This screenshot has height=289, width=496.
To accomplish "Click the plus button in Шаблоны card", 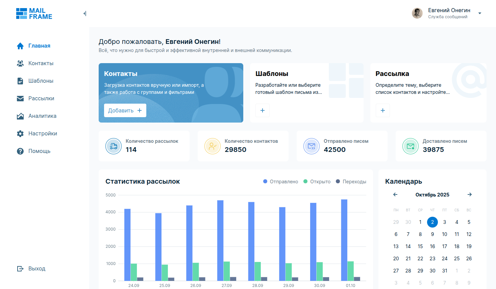I will tap(263, 110).
